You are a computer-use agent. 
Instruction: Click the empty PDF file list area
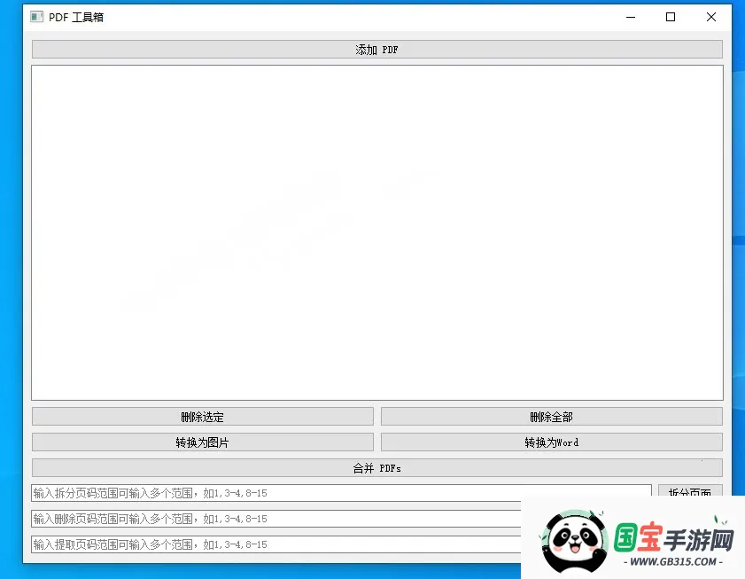click(x=376, y=235)
